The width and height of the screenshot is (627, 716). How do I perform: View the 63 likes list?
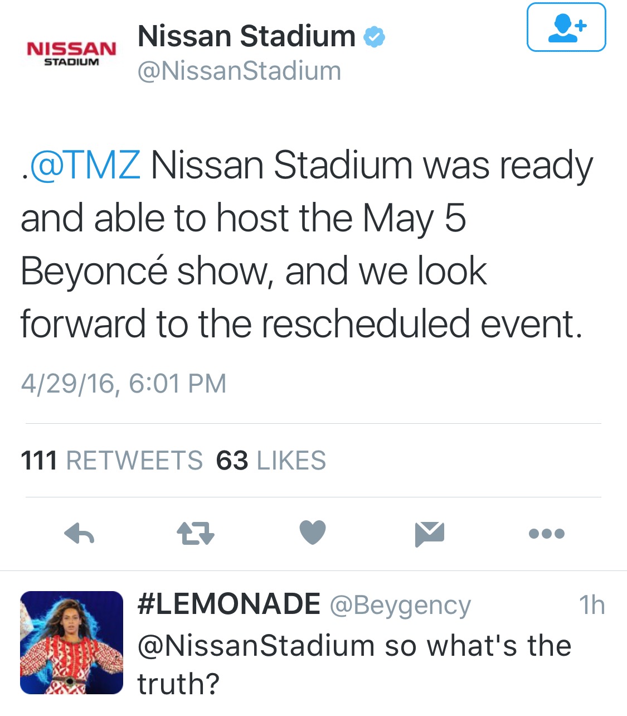coord(271,461)
